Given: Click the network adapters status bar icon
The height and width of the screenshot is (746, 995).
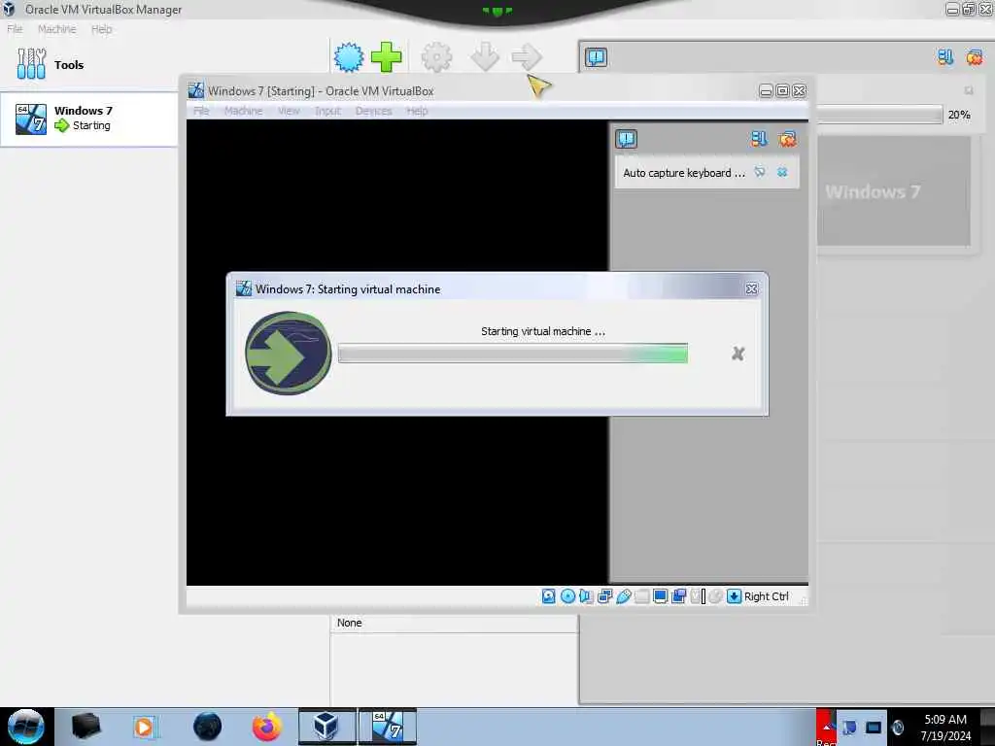Looking at the screenshot, I should pyautogui.click(x=604, y=596).
